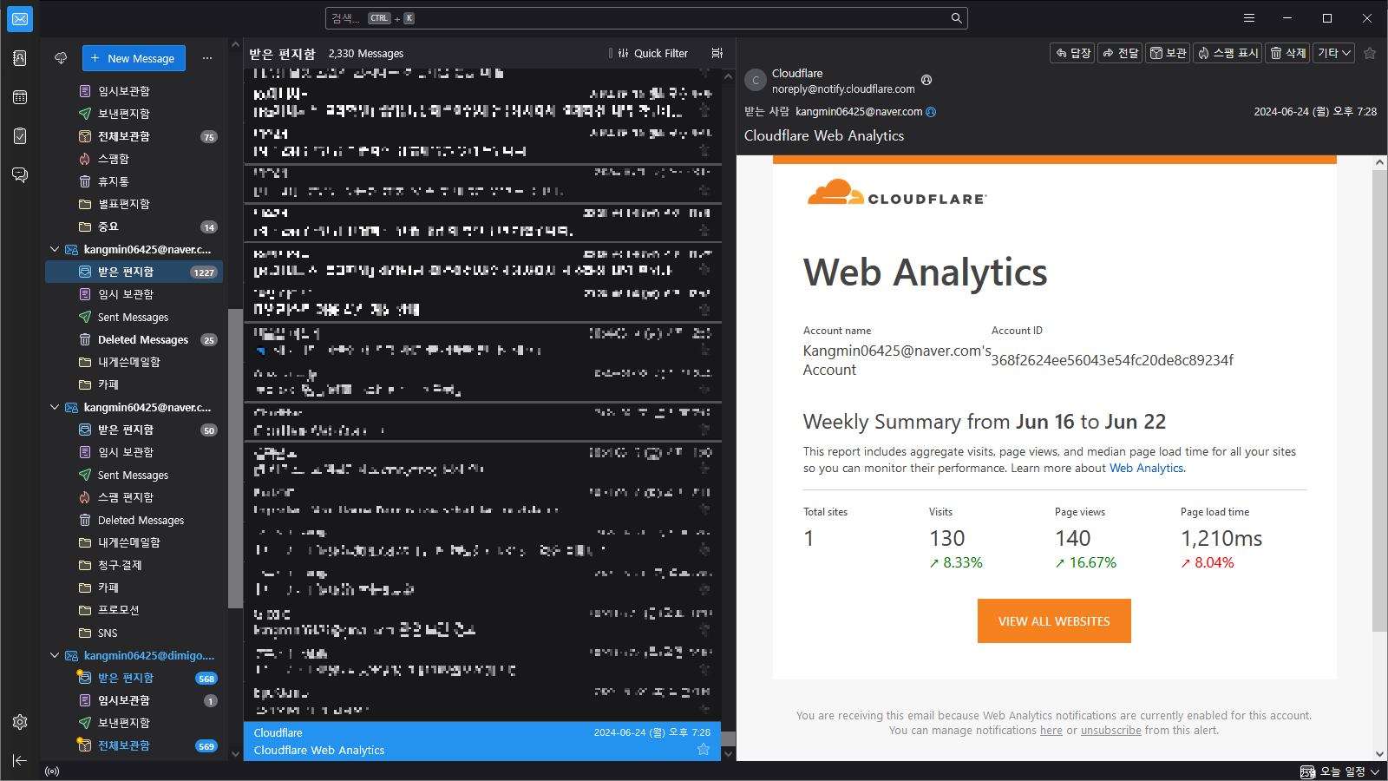Screen dimensions: 1388x781
Task: Star the opened Cloudflare message in header
Action: (1370, 53)
